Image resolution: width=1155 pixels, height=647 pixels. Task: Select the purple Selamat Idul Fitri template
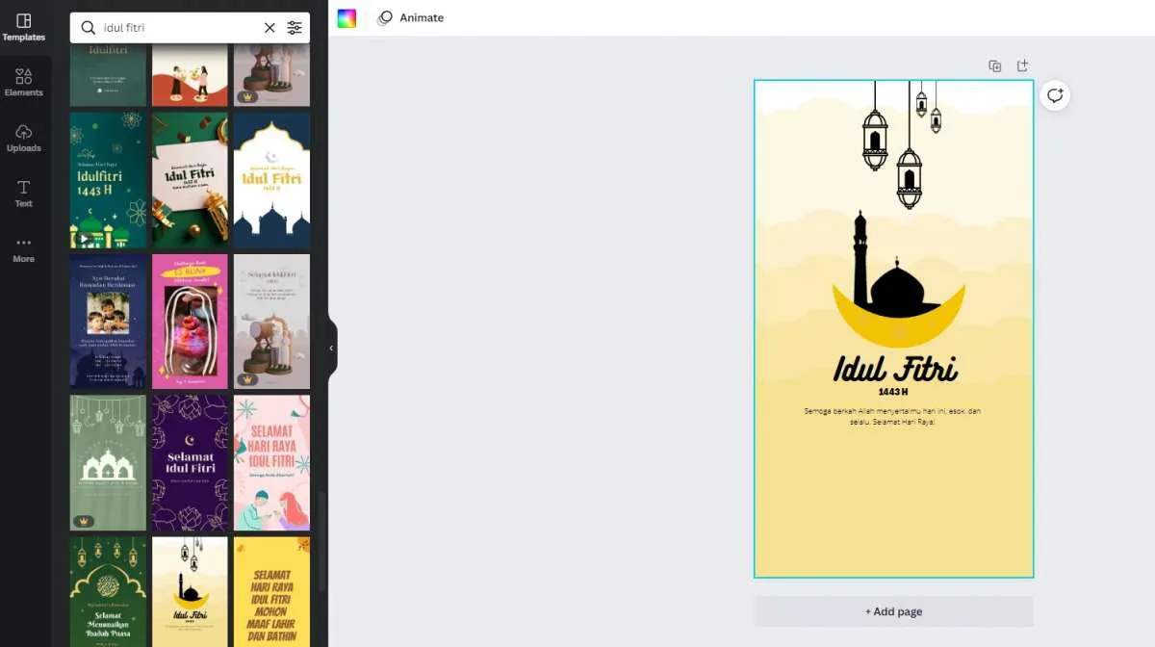point(190,463)
